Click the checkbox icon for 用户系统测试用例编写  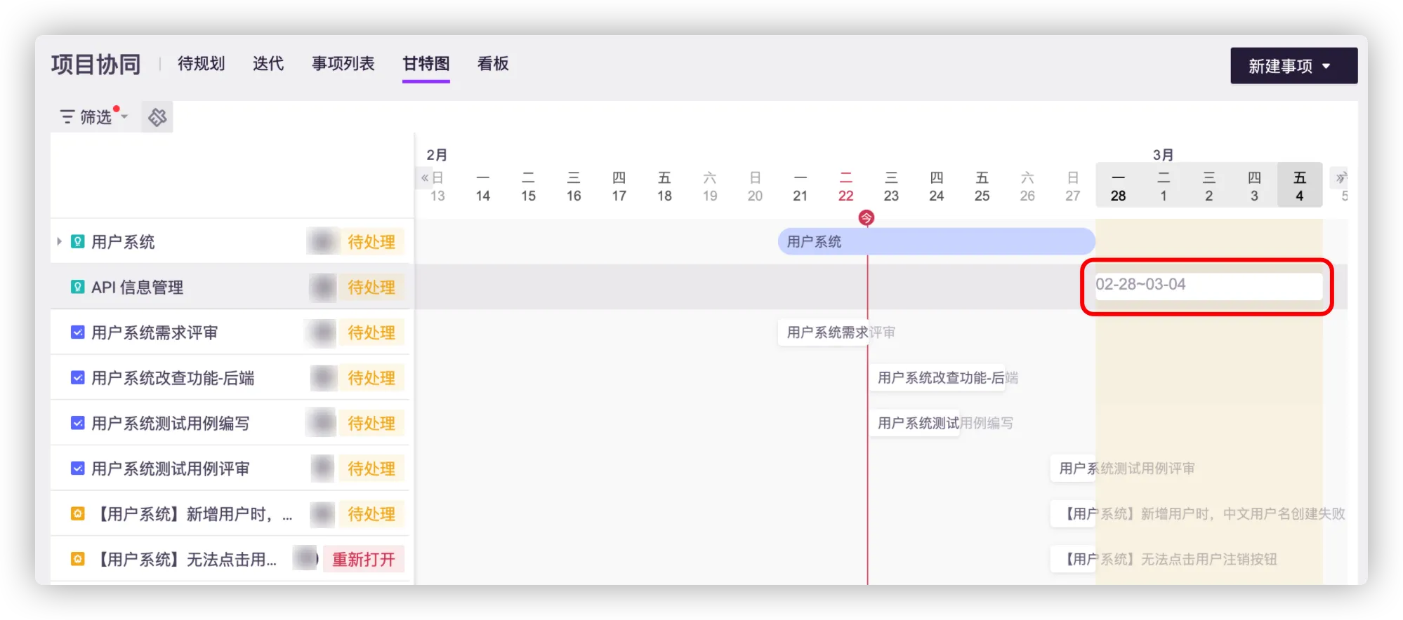(78, 423)
